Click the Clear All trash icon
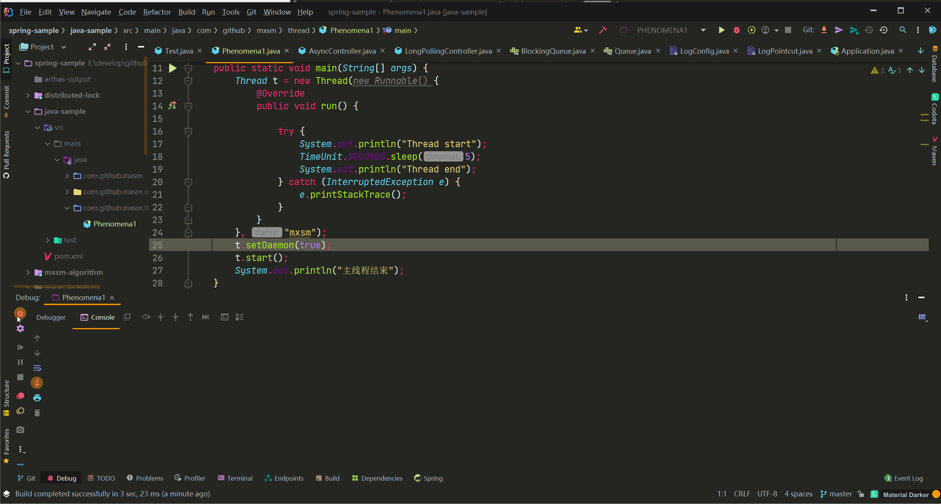 click(x=37, y=413)
